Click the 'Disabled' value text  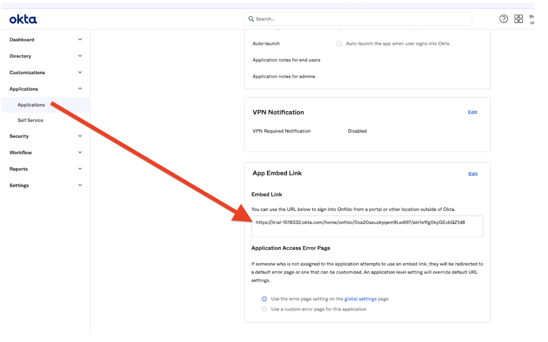point(357,131)
